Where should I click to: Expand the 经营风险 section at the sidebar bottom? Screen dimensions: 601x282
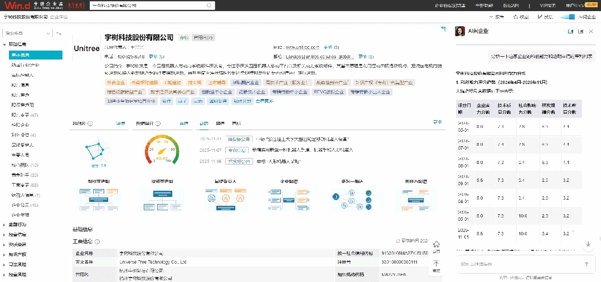pos(4,274)
